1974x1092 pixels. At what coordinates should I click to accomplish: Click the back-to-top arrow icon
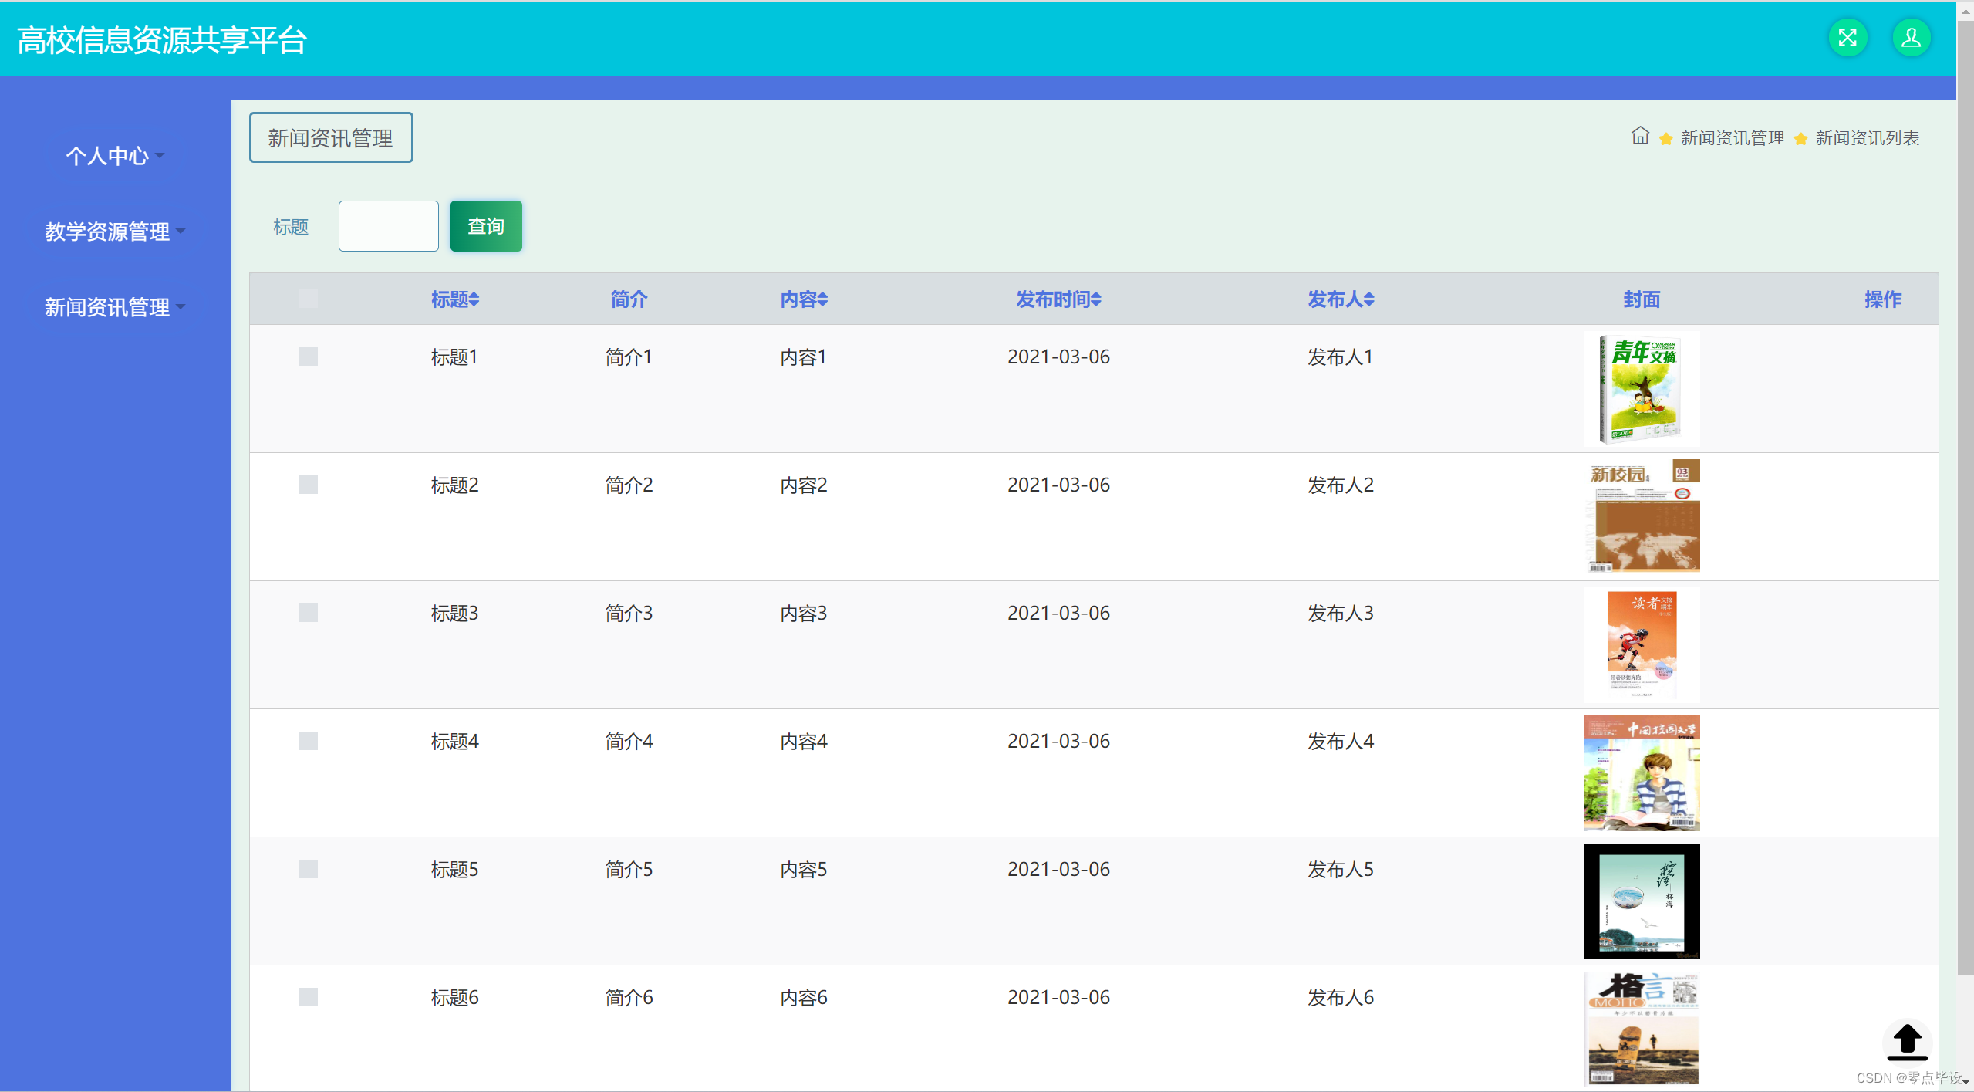click(x=1907, y=1041)
